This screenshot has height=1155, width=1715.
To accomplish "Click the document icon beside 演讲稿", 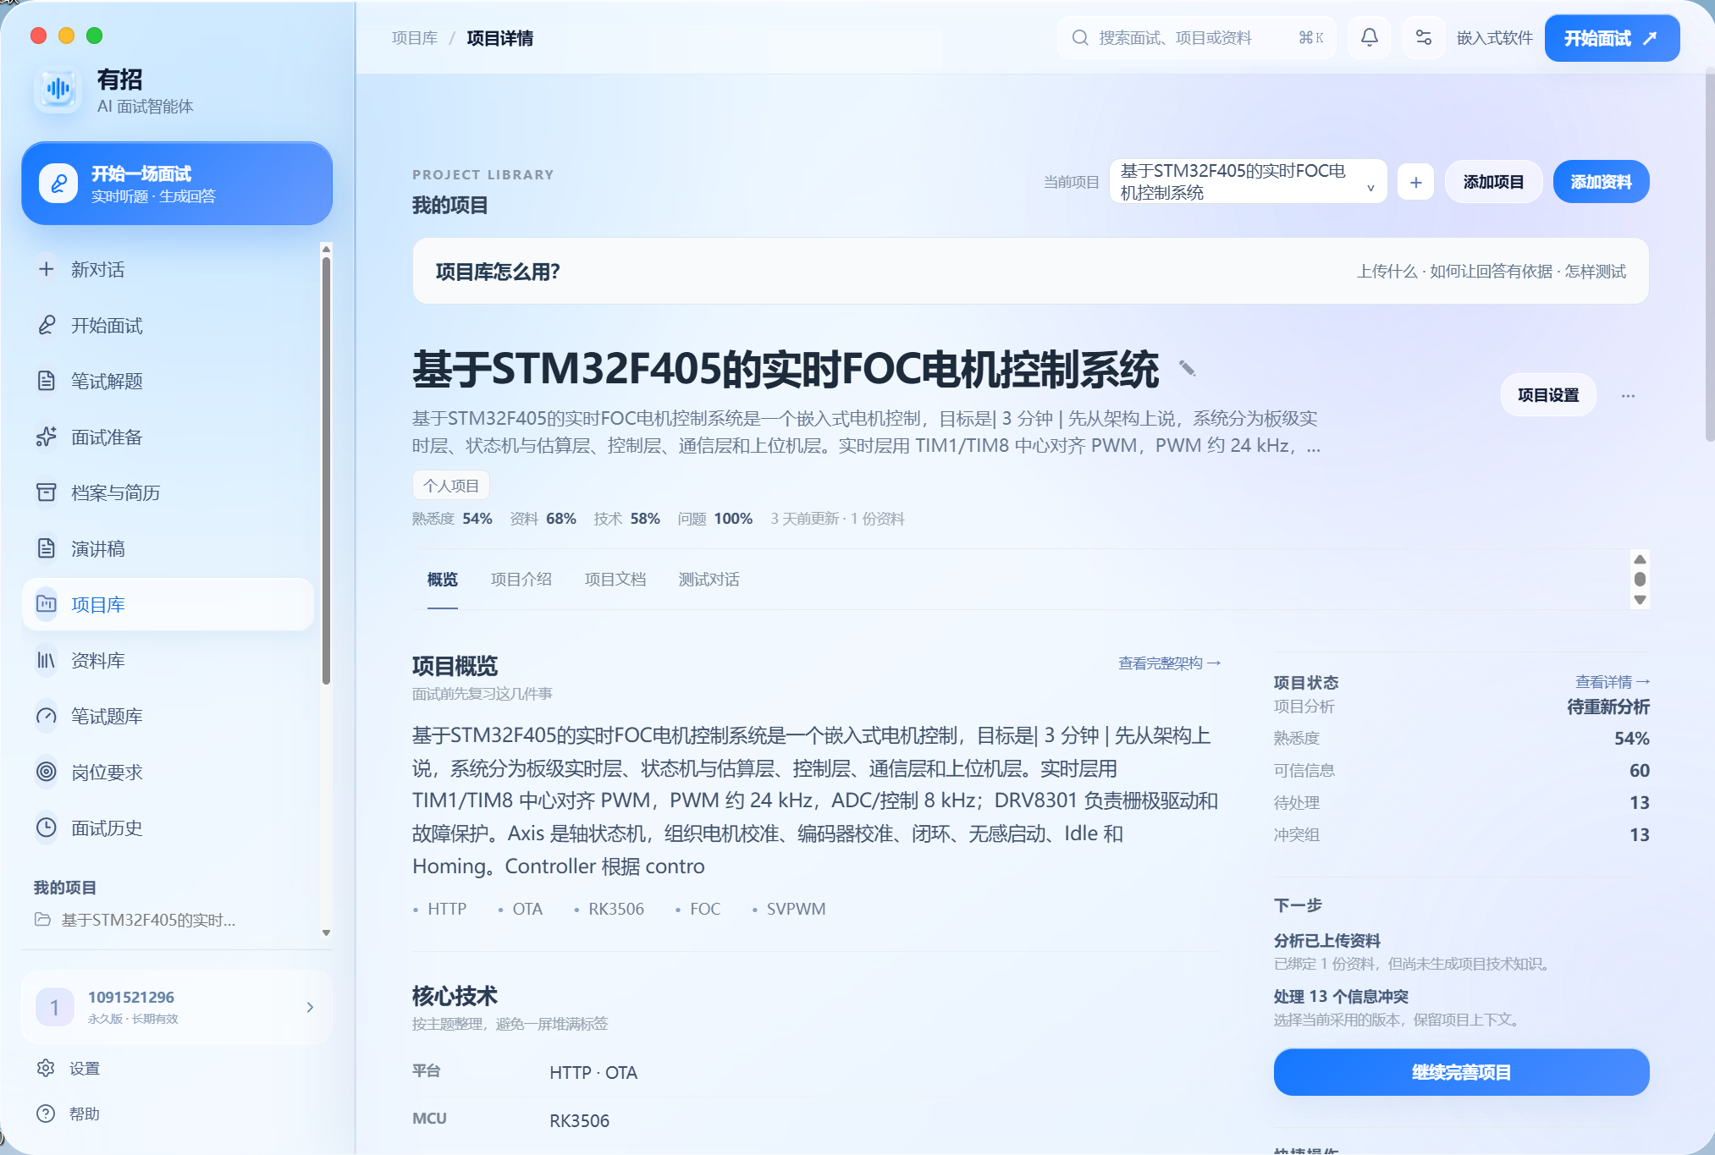I will pos(47,548).
